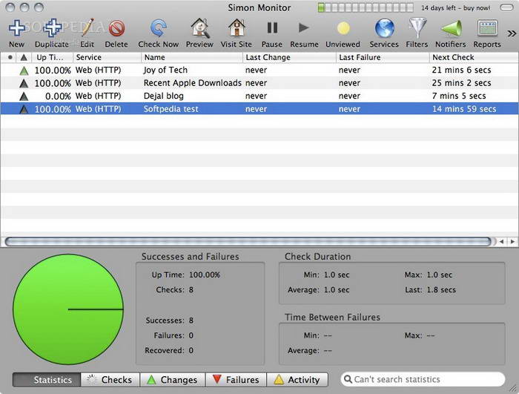Select the Softpedia test row
Screen dimensions: 519x394
pyautogui.click(x=259, y=109)
